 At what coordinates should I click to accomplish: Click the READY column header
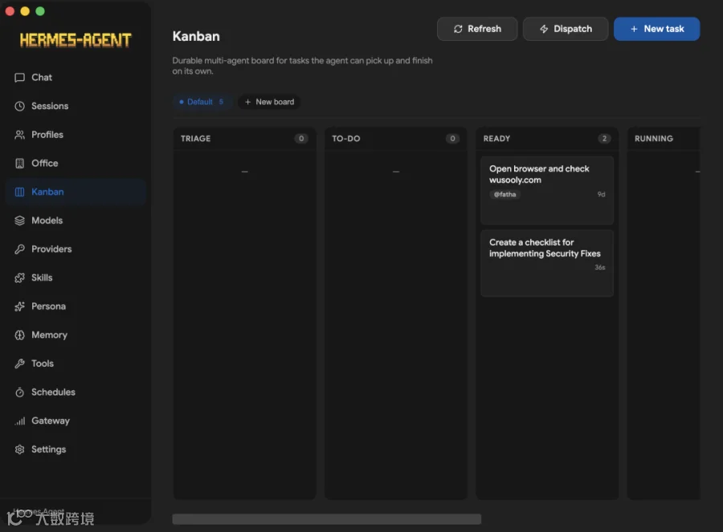tap(547, 139)
